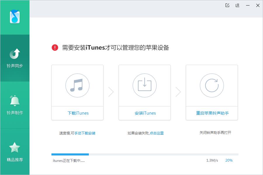The image size is (263, 175).
Task: Click the iTunes download progress bar
Action: point(145,154)
